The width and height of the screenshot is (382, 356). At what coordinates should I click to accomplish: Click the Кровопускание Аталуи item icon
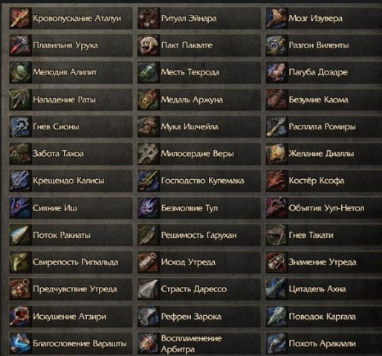point(21,18)
